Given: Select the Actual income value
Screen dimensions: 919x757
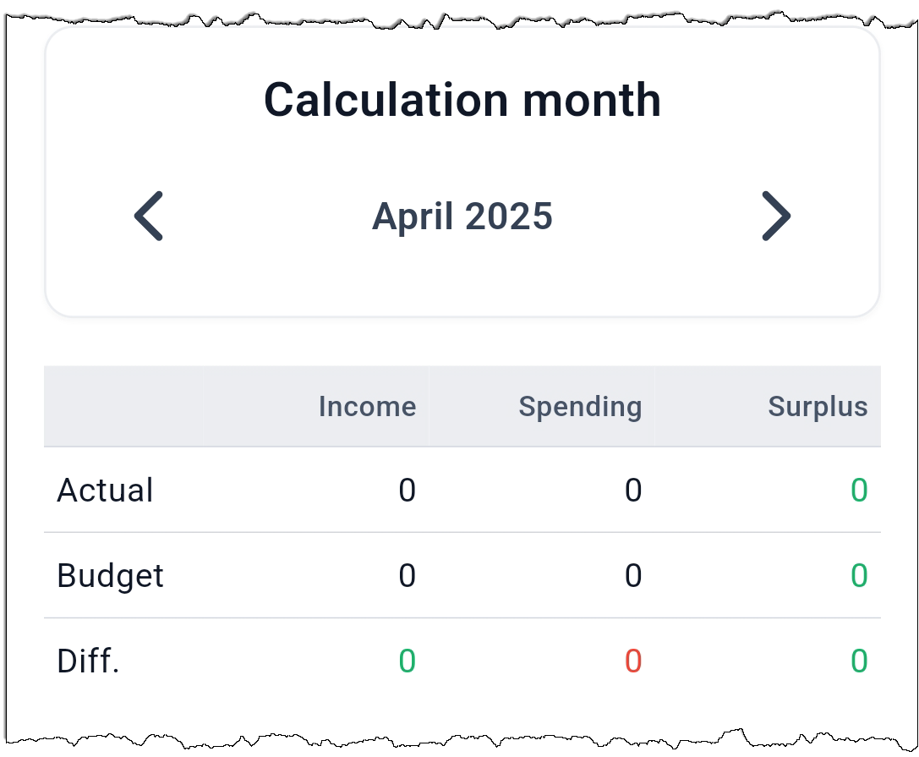Looking at the screenshot, I should tap(408, 491).
